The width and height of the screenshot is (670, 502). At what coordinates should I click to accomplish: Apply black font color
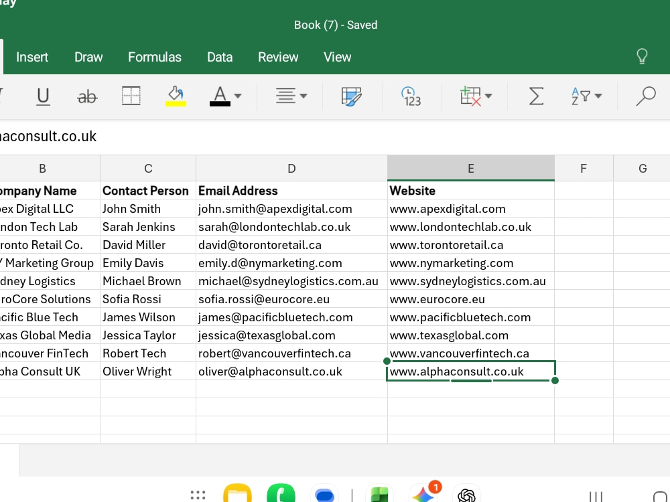[220, 96]
